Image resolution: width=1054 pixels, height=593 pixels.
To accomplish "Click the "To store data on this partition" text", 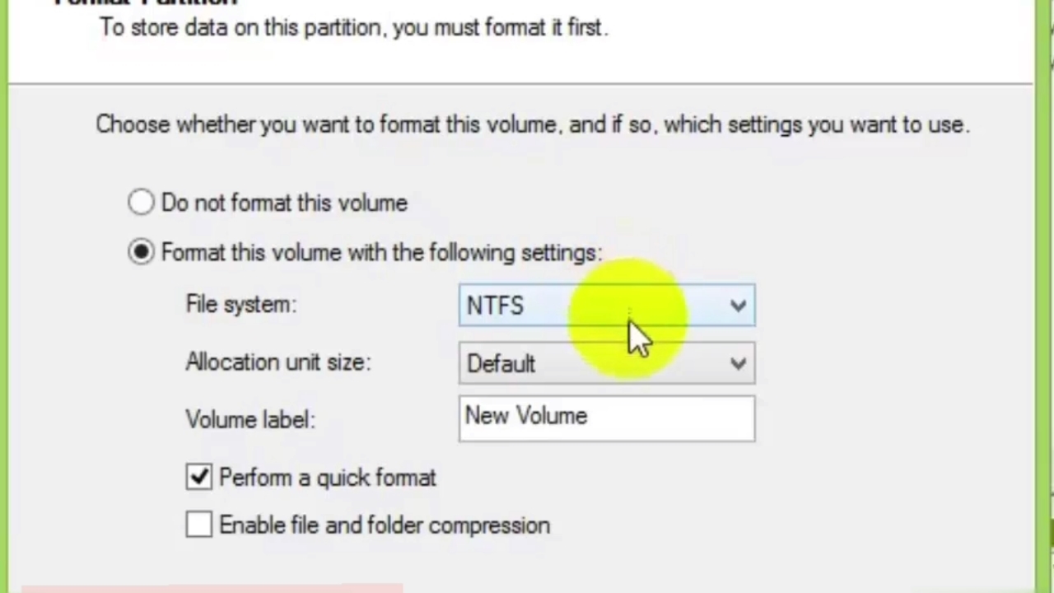I will (x=353, y=28).
